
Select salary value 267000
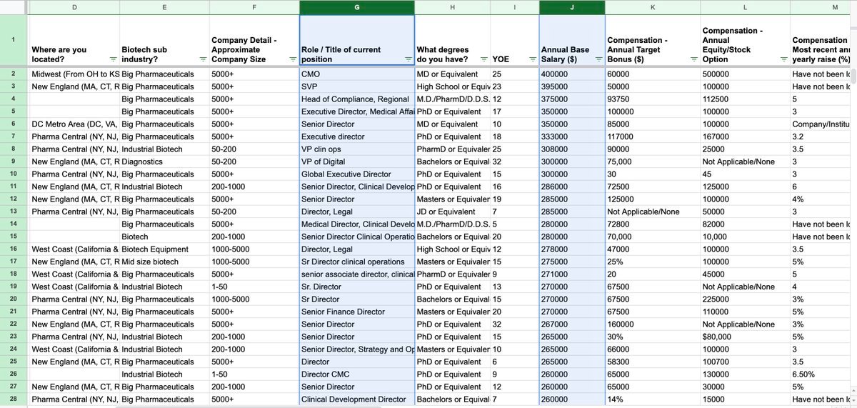[572, 324]
